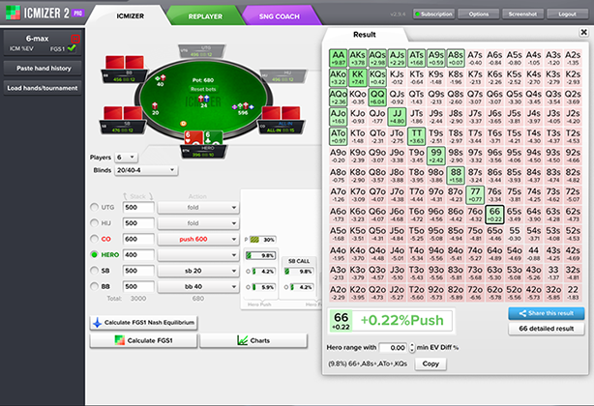Select the A2s cell in result grid
Viewport: 594px width, 406px height.
click(x=573, y=58)
